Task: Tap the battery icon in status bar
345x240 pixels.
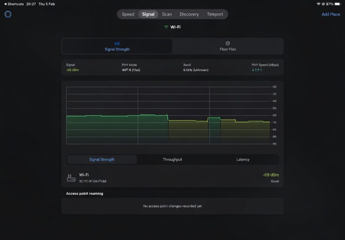Action: point(338,4)
